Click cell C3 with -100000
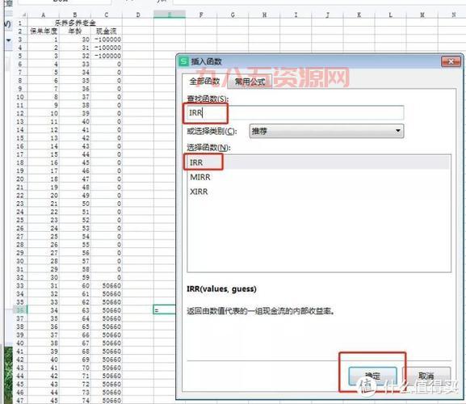Viewport: 466px width, 404px height. [107, 40]
